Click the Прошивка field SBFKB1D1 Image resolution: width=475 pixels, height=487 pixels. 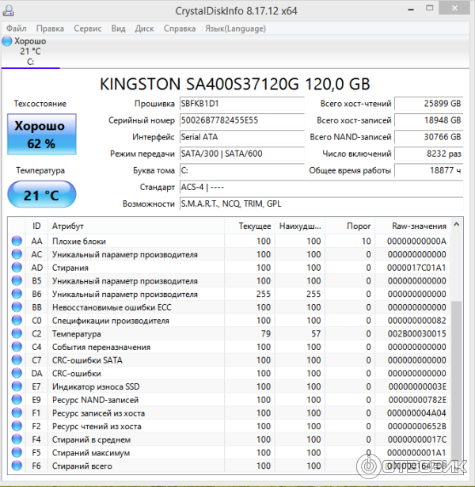[x=241, y=104]
